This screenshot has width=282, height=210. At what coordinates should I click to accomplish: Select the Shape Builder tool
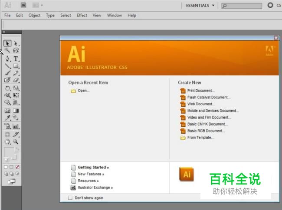pyautogui.click(x=7, y=103)
